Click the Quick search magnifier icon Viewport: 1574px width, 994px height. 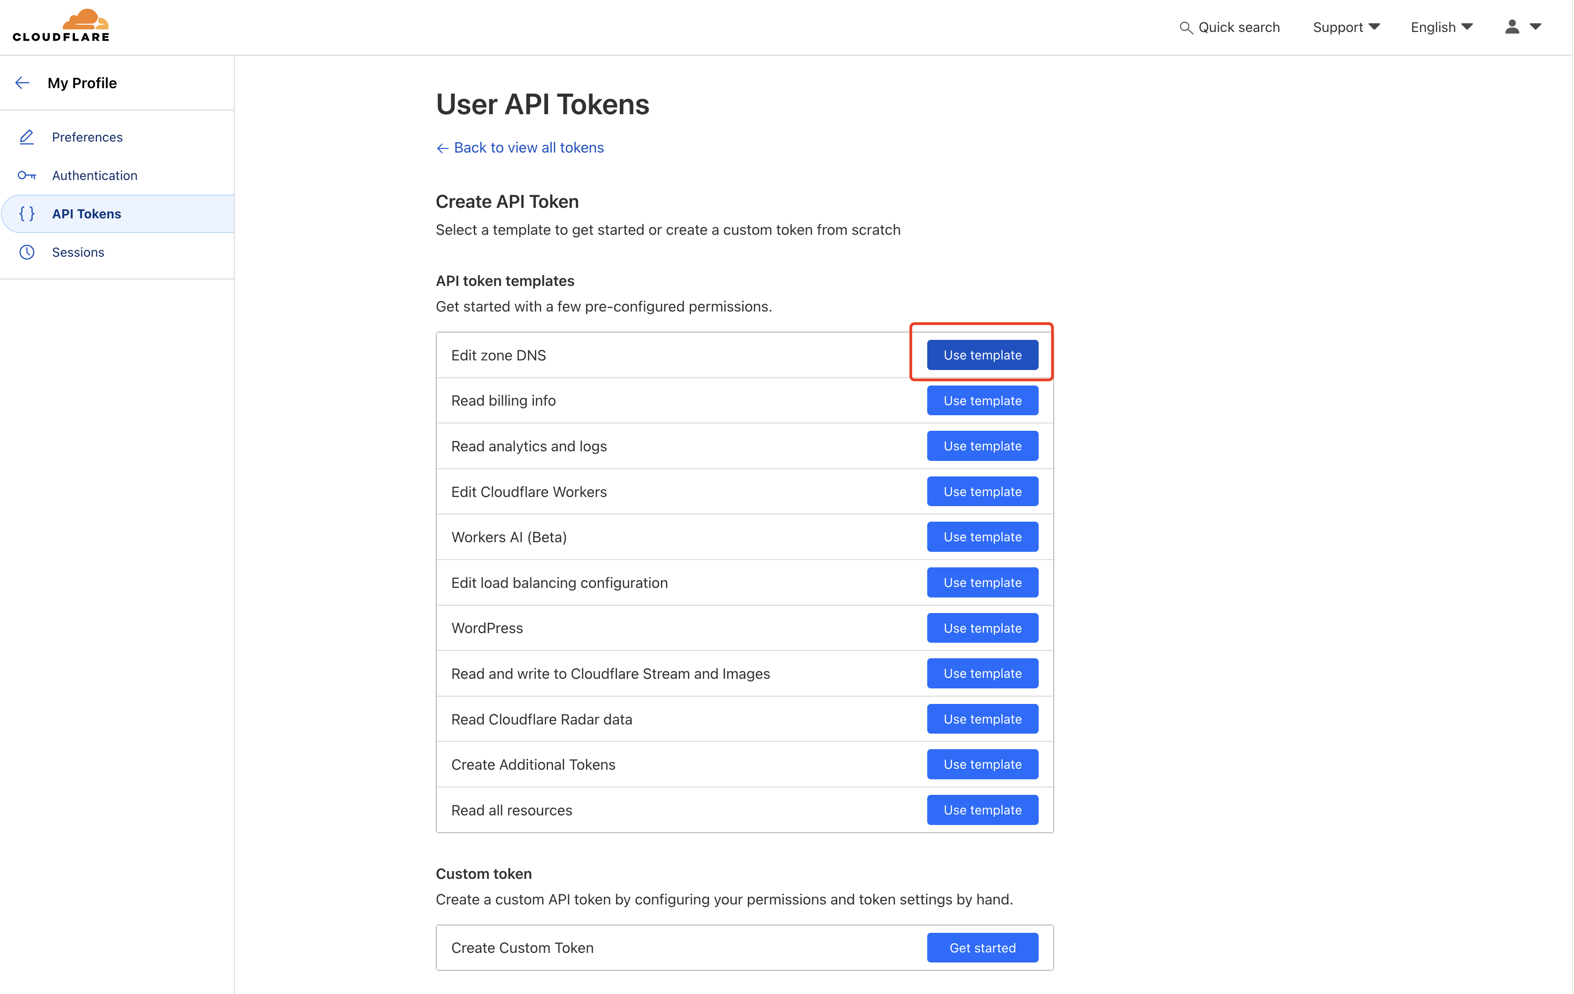click(x=1186, y=27)
